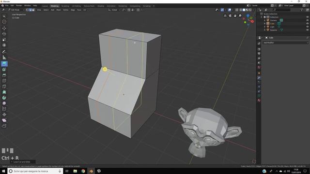Screen dimensions: 310x174
Task: Switch to the Sculpting workspace tab
Action: 65,6
